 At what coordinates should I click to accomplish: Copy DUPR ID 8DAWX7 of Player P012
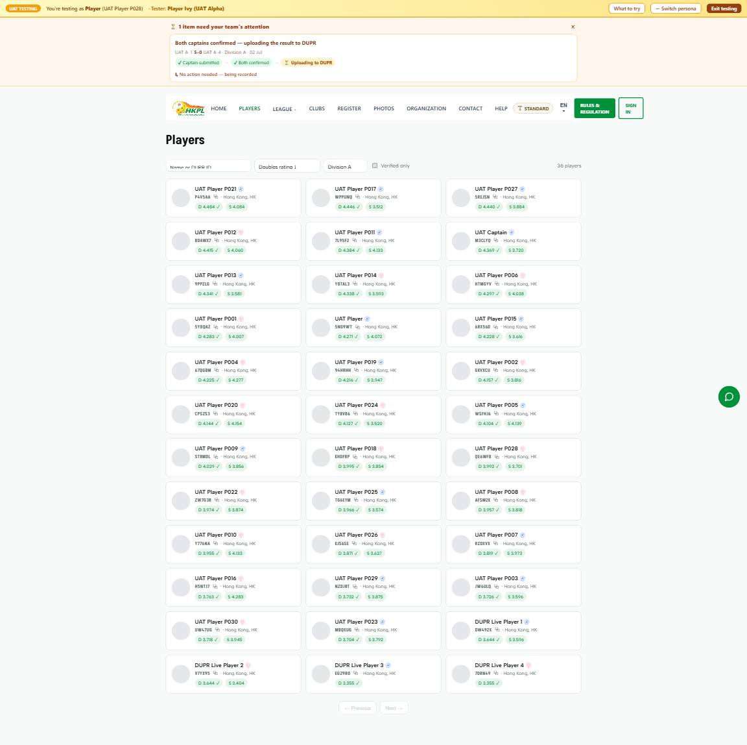click(217, 240)
